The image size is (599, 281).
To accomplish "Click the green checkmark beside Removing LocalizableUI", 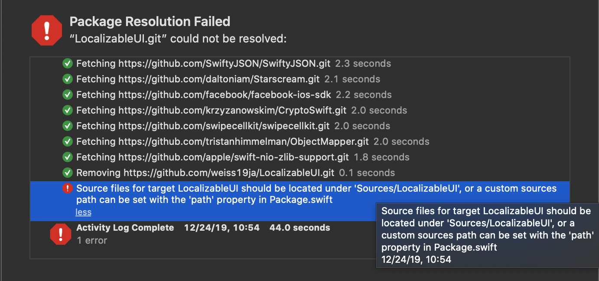I will (67, 173).
